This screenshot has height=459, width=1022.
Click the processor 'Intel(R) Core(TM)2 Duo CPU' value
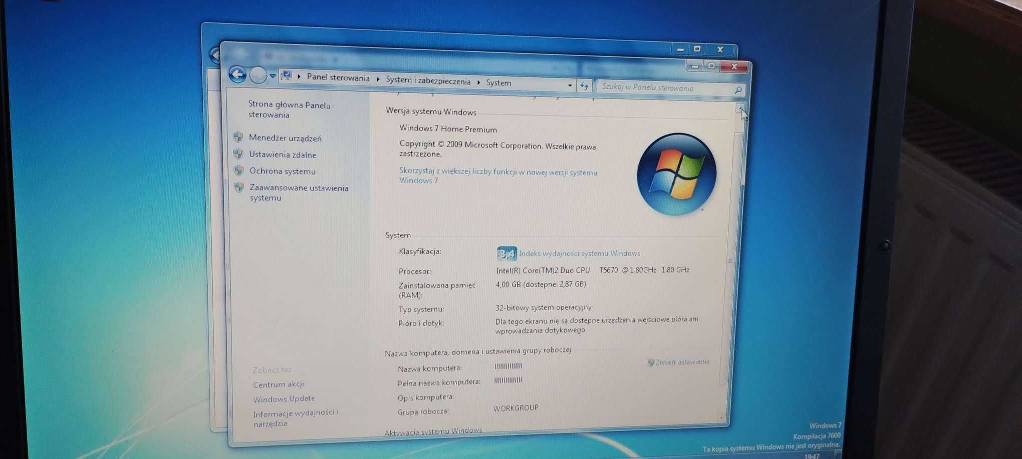(593, 270)
